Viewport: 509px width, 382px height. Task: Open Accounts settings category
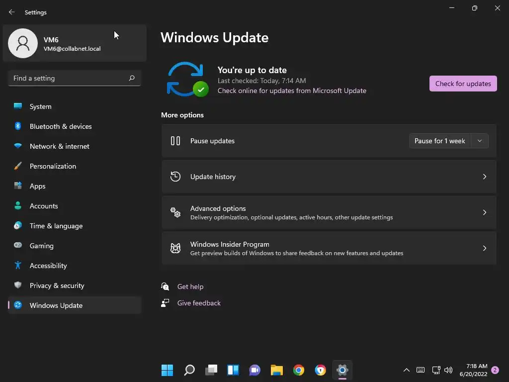(75, 206)
